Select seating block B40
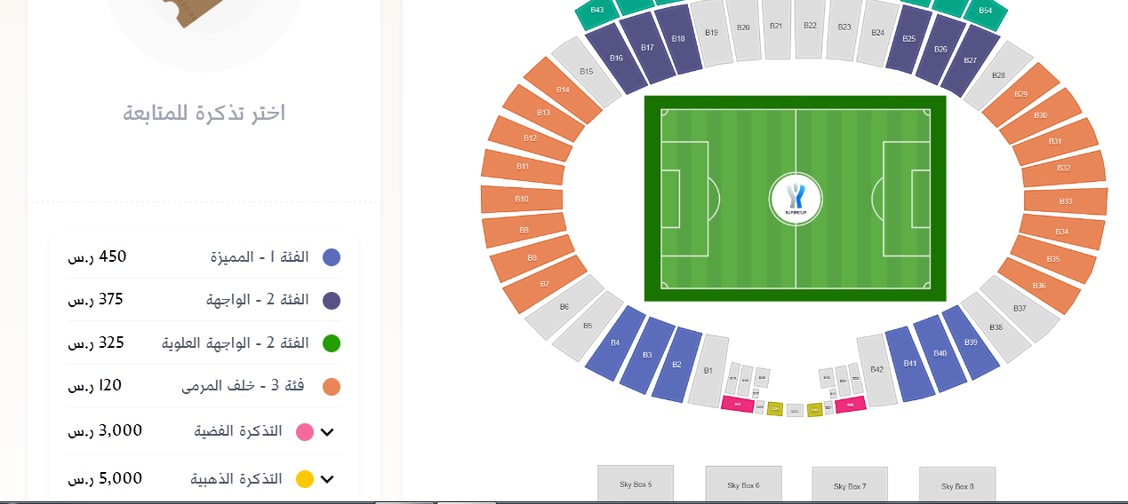 940,353
